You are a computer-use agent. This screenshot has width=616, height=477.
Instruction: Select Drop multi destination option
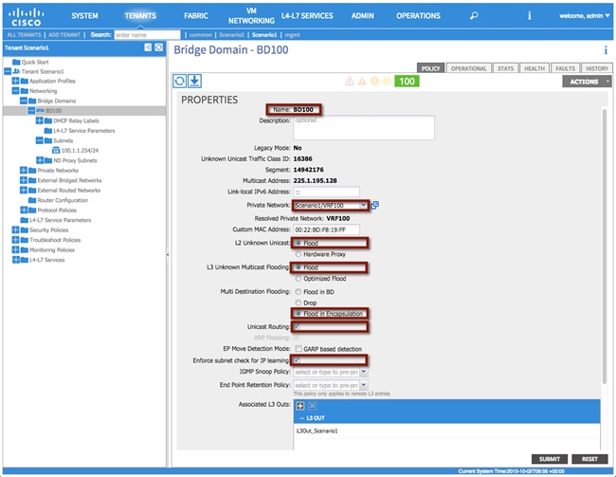[x=299, y=303]
